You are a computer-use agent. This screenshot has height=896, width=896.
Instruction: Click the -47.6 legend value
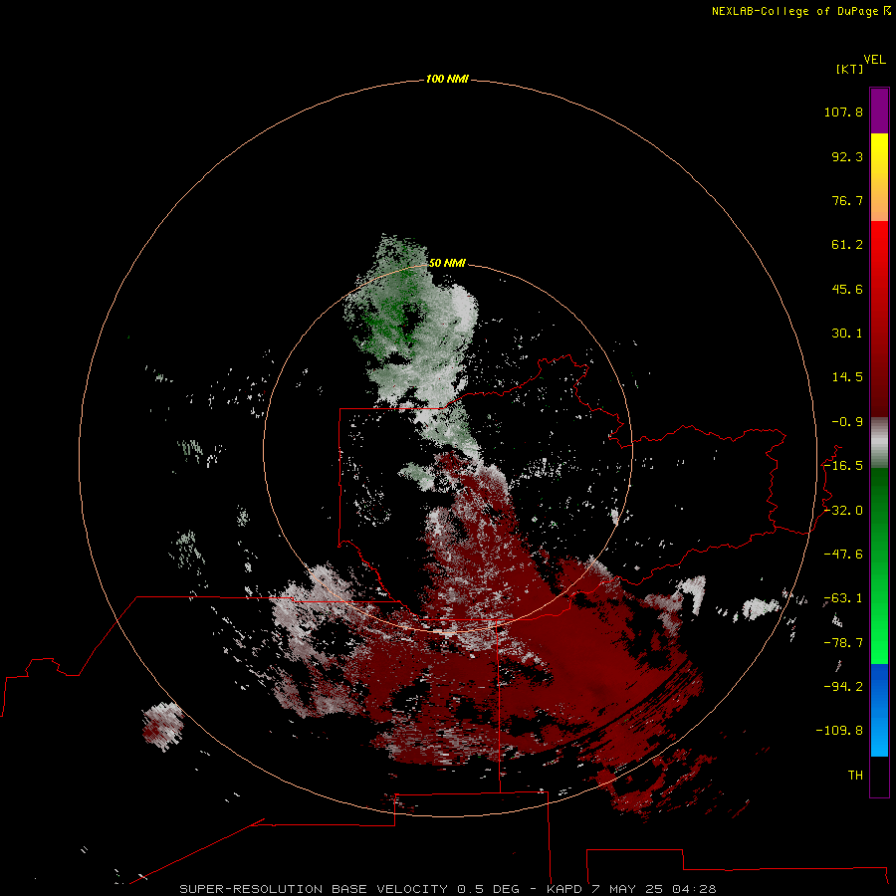click(x=843, y=555)
